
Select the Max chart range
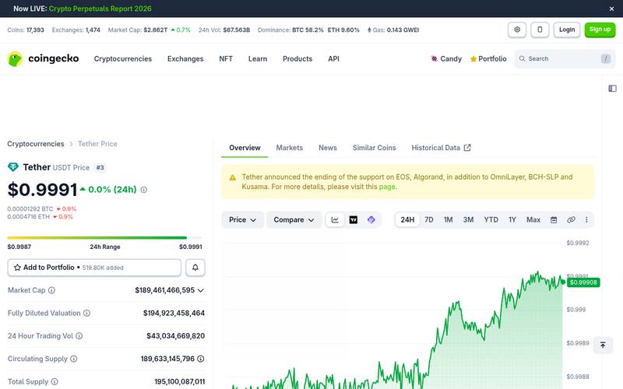click(x=533, y=220)
